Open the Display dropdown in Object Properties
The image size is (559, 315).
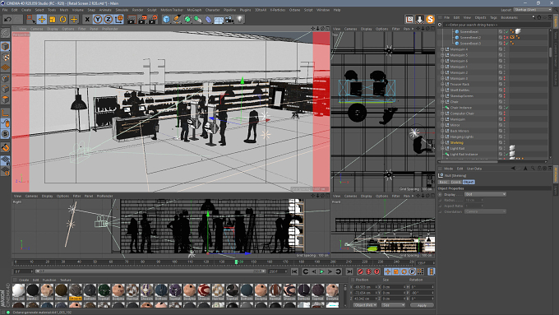485,194
